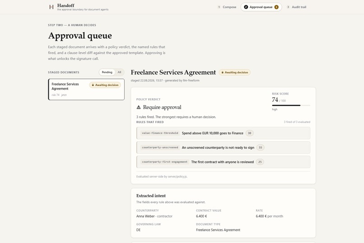Image resolution: width=364 pixels, height=243 pixels.
Task: Open the Audit trail tab
Action: 296,7
